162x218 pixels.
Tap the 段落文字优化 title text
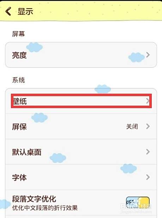click(34, 199)
